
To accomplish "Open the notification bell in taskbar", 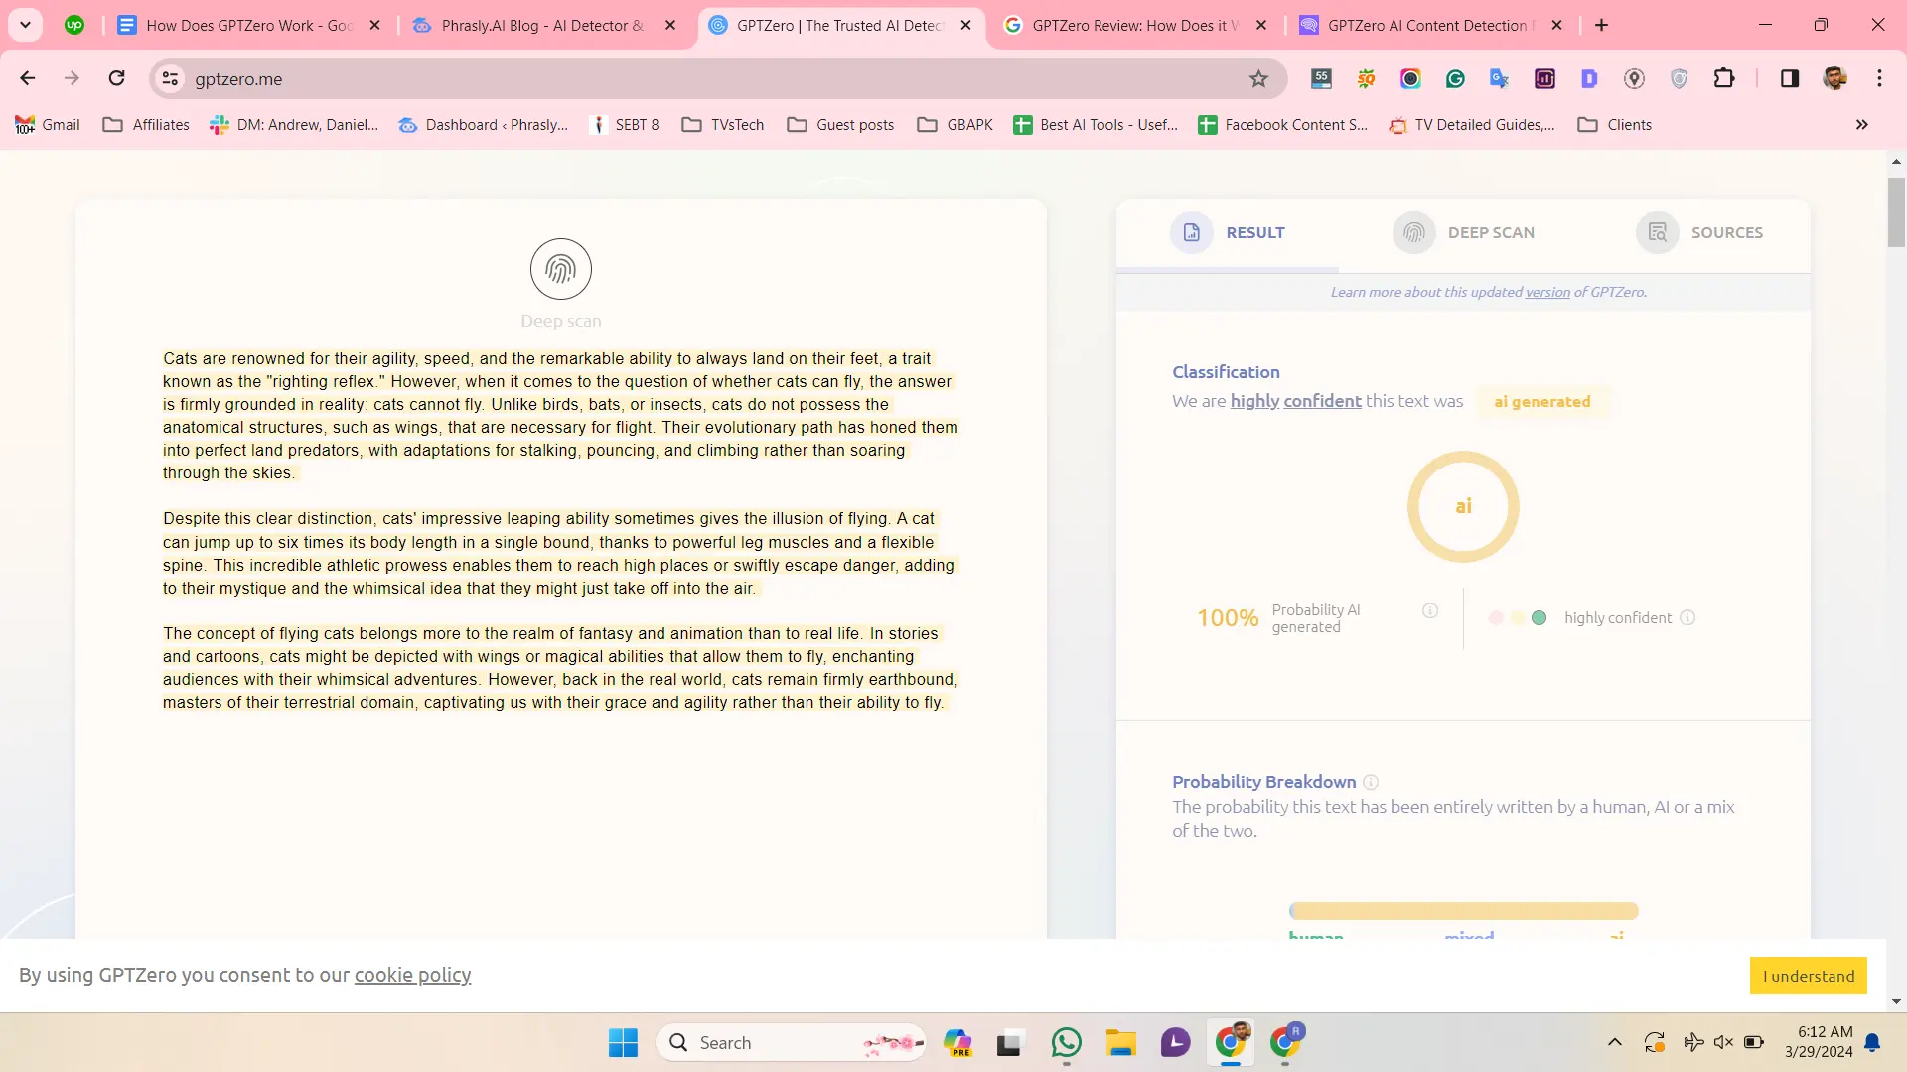I will pyautogui.click(x=1872, y=1042).
